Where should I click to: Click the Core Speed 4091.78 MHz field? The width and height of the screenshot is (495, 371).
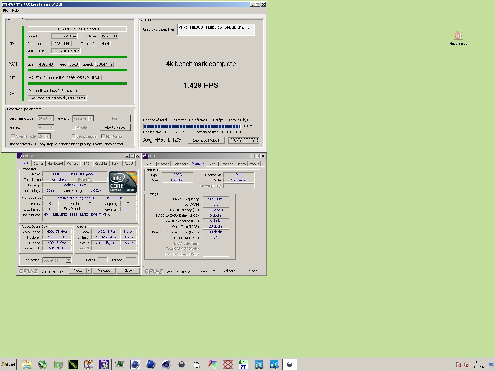(x=57, y=232)
